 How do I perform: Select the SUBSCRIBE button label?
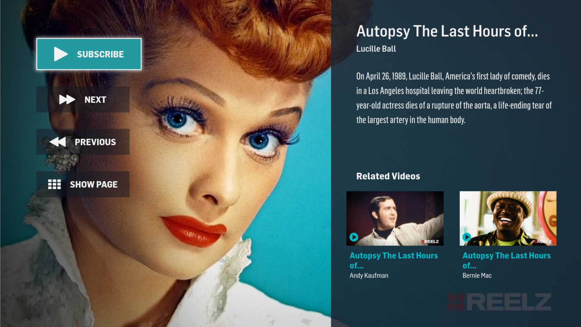(x=100, y=54)
